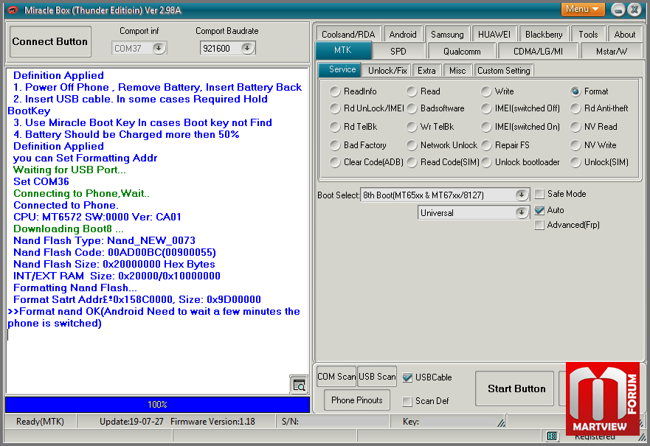This screenshot has width=650, height=446.
Task: Open the Unlock/Fix sub-tab
Action: point(387,70)
